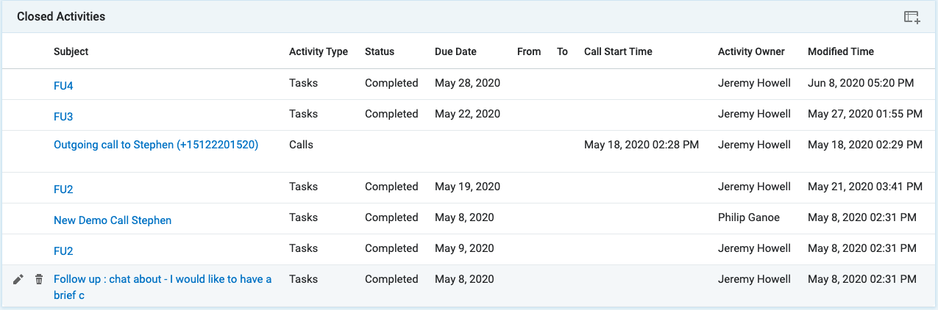Click the Closed Activities section title

61,16
